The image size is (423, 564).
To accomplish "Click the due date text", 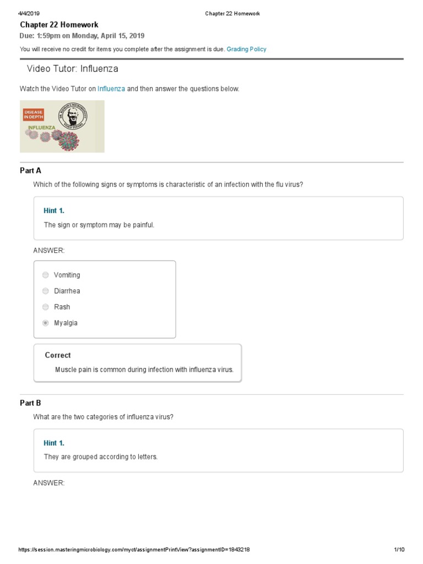I will (x=82, y=36).
